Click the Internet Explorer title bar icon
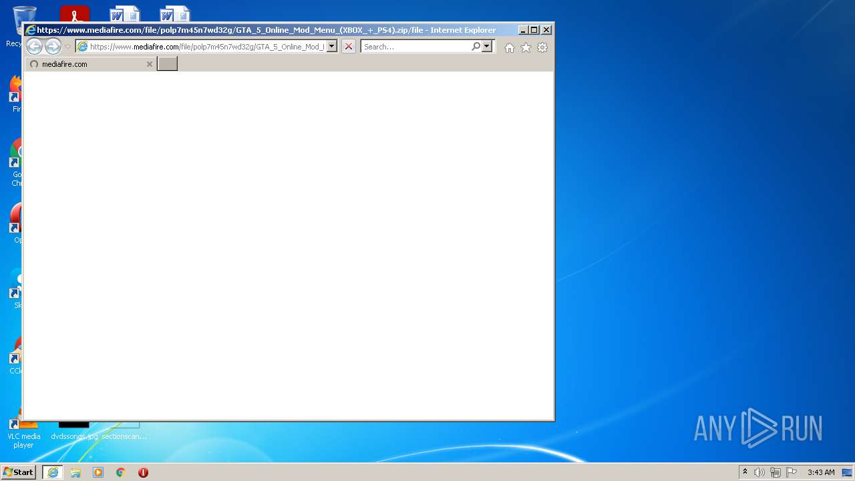This screenshot has height=481, width=855. click(x=31, y=30)
